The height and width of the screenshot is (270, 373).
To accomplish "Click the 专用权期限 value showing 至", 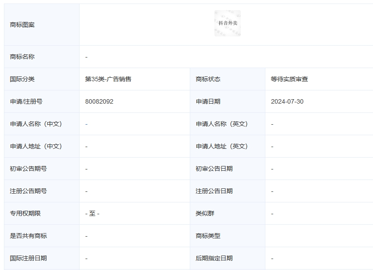I will pos(92,213).
